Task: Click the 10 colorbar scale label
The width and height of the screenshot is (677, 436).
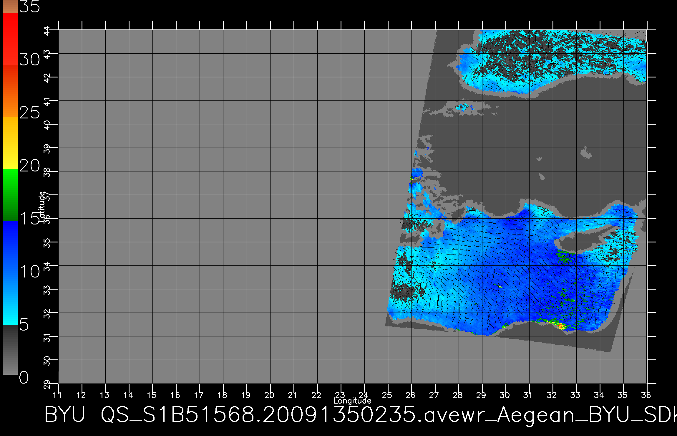Action: click(x=29, y=271)
